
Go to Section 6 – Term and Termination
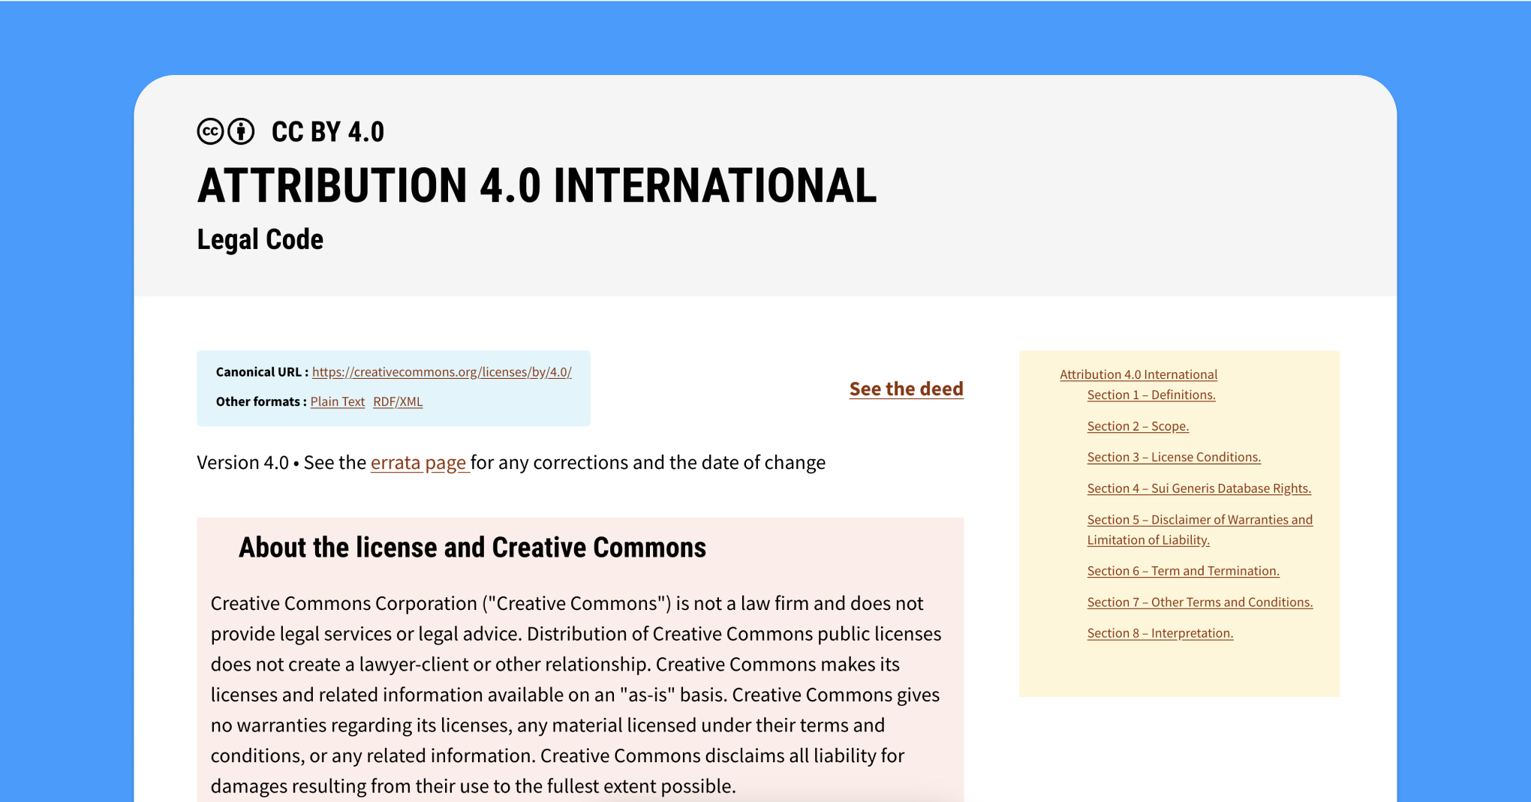point(1183,571)
